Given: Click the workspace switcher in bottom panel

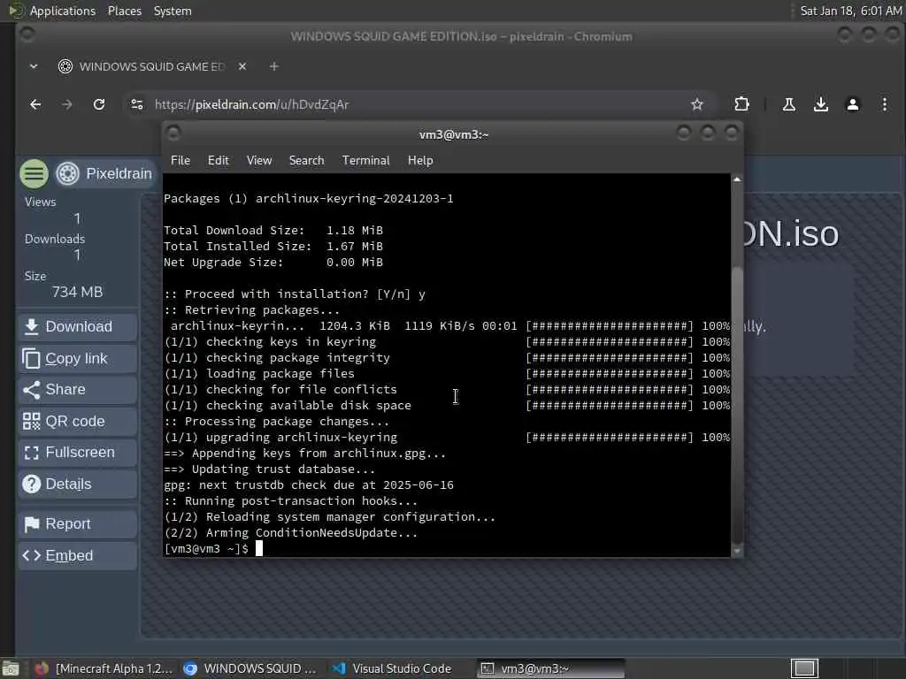Looking at the screenshot, I should 804,668.
